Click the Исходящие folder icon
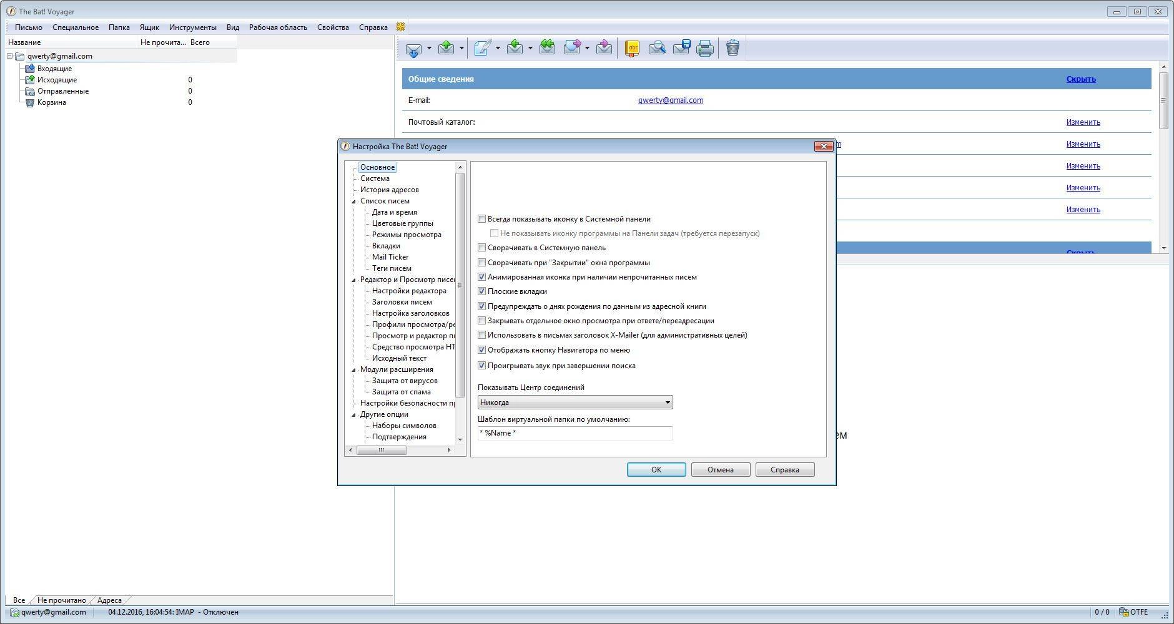This screenshot has height=624, width=1174. [29, 80]
